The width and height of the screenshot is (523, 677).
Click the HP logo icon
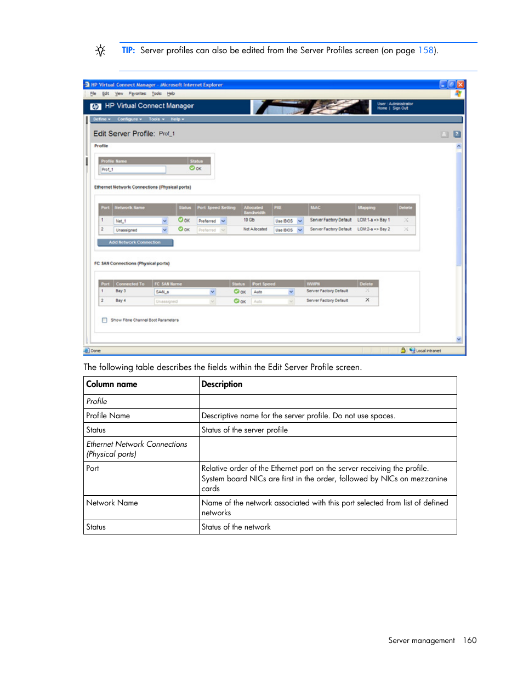pos(95,106)
